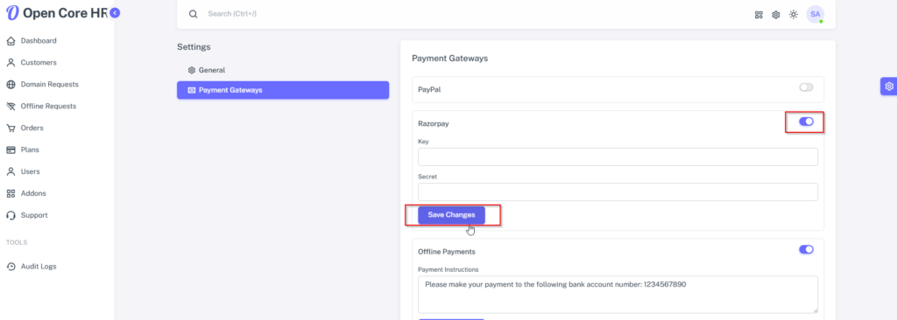Toggle the light theme sun icon
Screen dimensions: 897x320
(793, 15)
